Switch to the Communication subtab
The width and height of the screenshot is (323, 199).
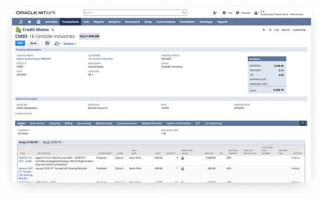pyautogui.click(x=127, y=123)
